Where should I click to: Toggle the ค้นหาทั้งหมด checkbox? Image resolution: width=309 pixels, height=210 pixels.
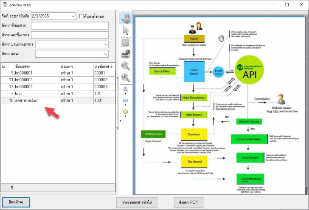[81, 16]
